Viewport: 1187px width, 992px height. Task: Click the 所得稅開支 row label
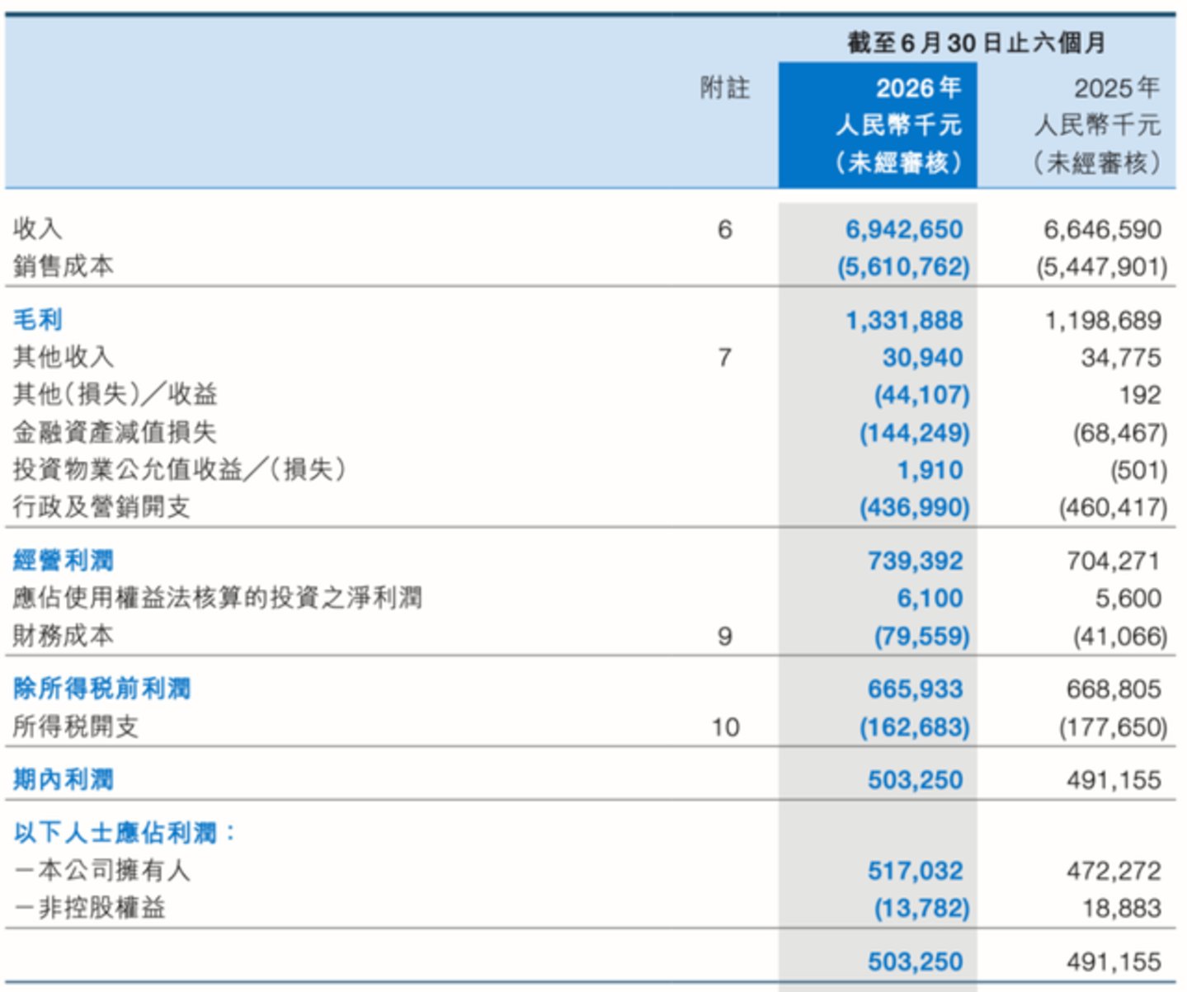76,726
